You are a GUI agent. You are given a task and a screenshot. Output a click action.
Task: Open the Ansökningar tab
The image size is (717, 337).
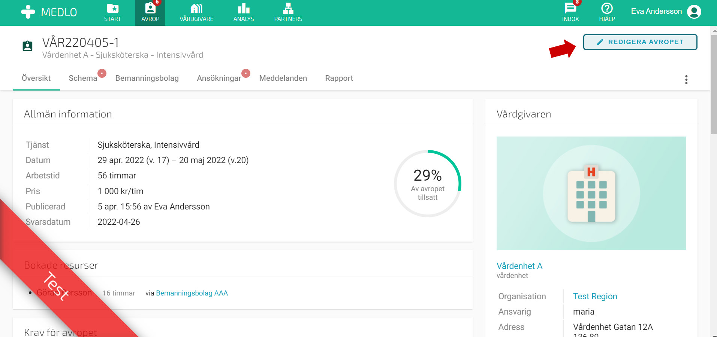(219, 78)
